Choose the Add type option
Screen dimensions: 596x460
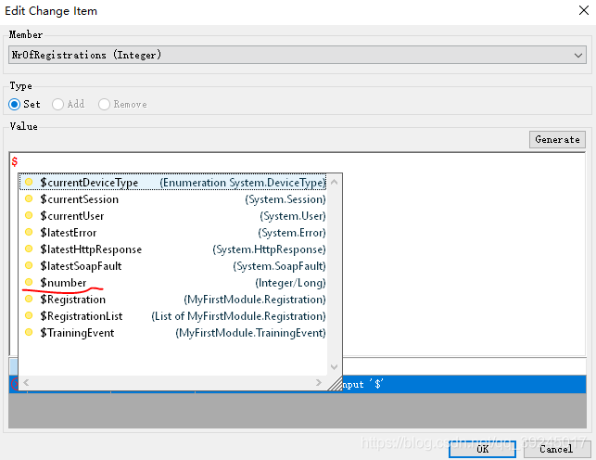pyautogui.click(x=59, y=105)
